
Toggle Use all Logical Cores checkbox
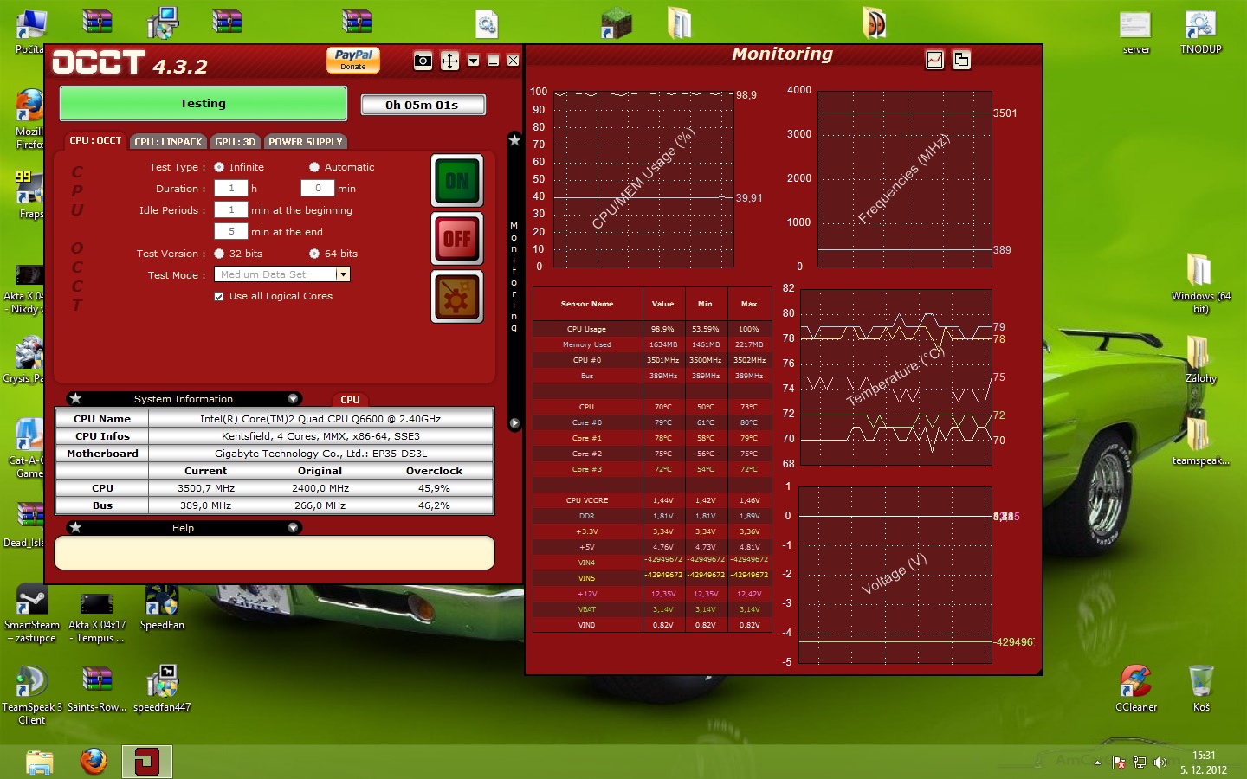click(x=219, y=296)
